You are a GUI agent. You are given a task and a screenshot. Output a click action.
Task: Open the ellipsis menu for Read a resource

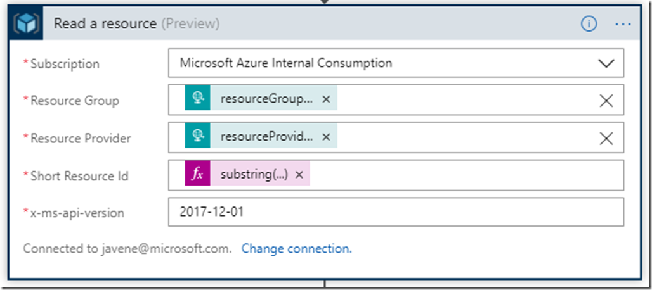[x=623, y=24]
